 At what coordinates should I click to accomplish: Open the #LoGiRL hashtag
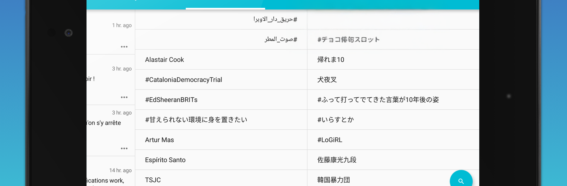330,140
